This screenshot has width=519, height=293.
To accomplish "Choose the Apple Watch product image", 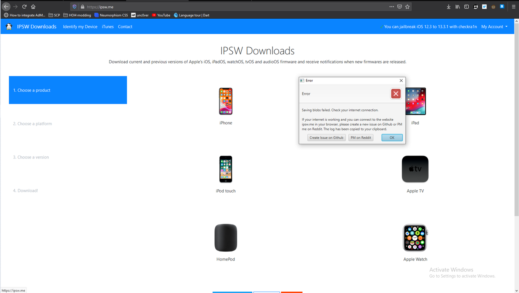I will coord(415,238).
